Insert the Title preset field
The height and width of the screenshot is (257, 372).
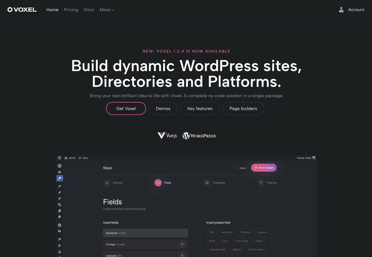tap(212, 232)
